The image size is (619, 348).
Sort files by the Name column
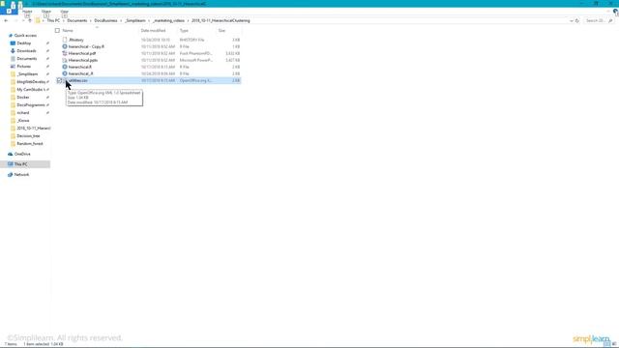pyautogui.click(x=68, y=30)
